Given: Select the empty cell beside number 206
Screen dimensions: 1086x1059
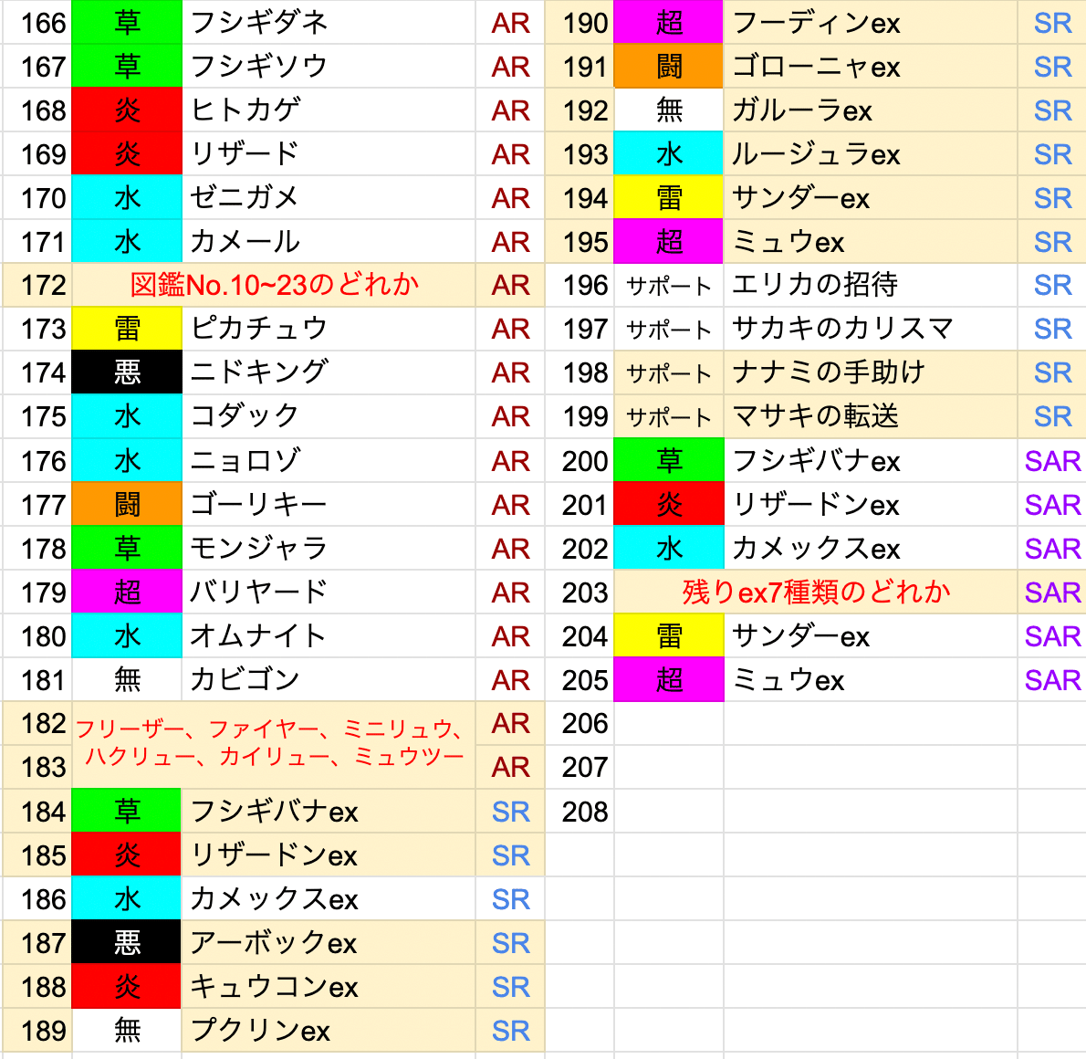Looking at the screenshot, I should point(669,724).
